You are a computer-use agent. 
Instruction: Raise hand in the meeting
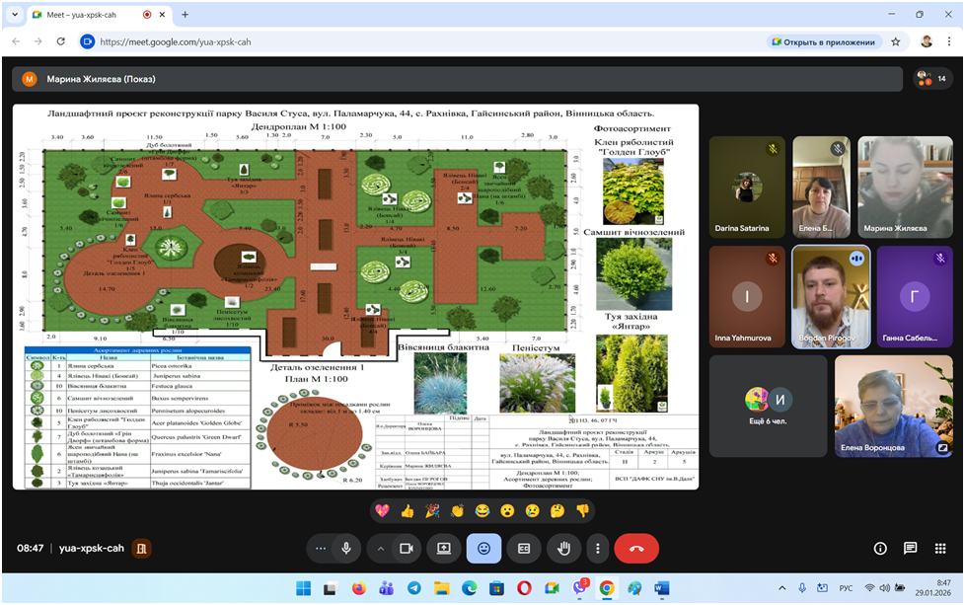click(564, 548)
